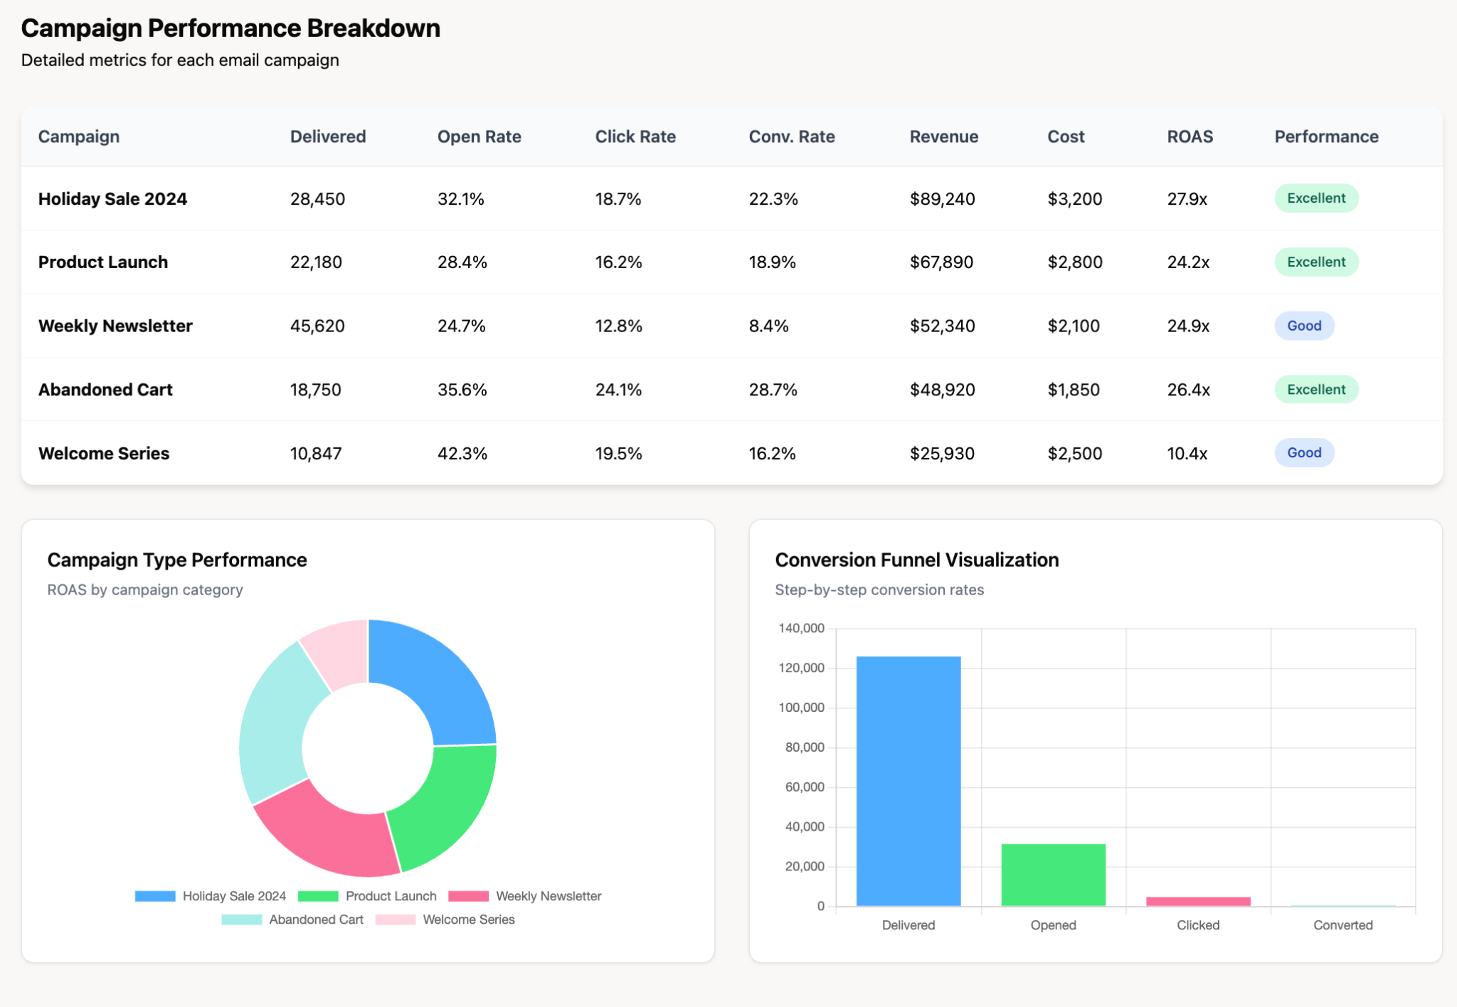Click the Conv. Rate column header
Viewport: 1457px width, 1007px height.
792,137
